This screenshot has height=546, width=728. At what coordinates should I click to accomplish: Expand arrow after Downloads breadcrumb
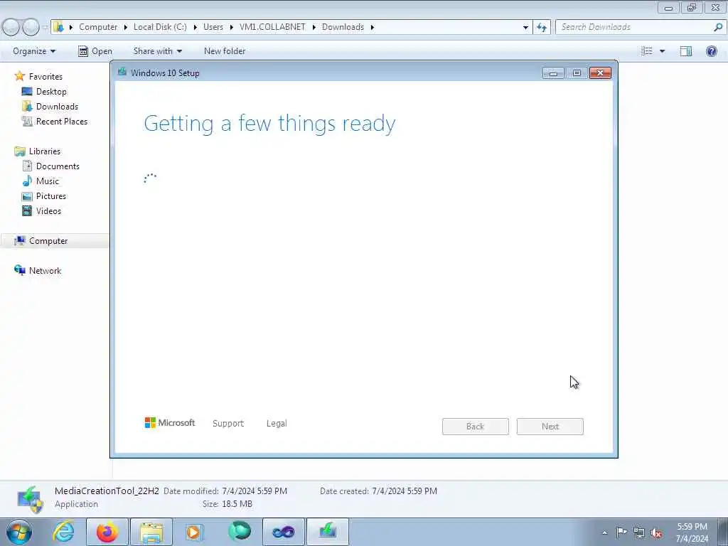(x=373, y=27)
